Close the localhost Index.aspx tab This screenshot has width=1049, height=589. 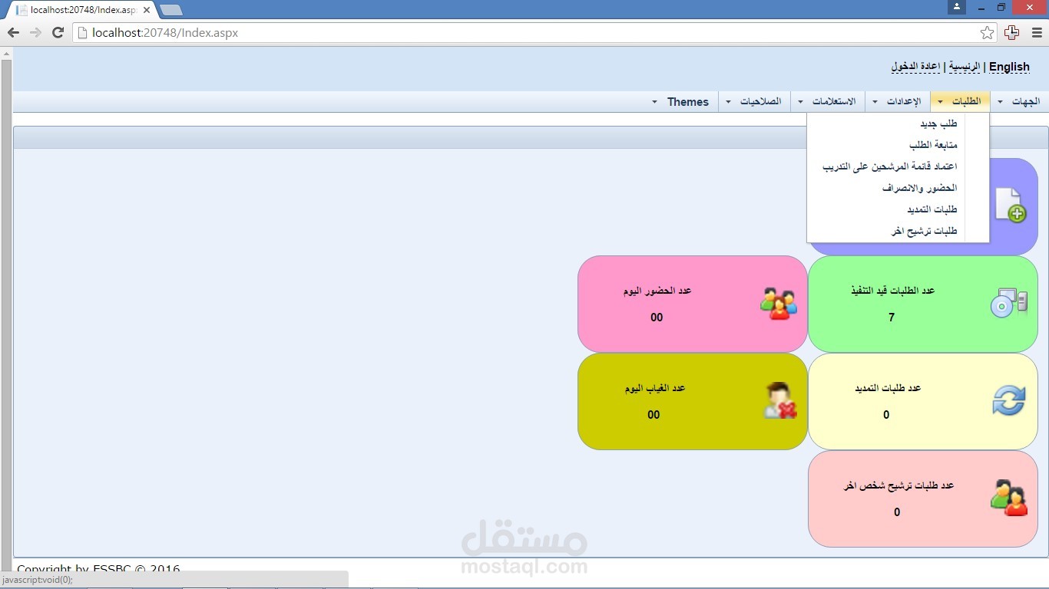click(x=147, y=10)
